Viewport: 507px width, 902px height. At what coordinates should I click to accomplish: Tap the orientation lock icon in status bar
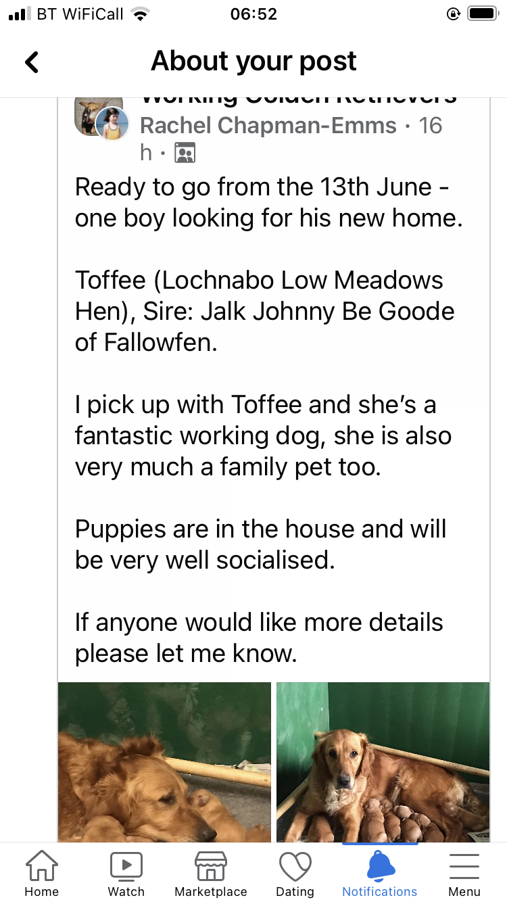(x=453, y=14)
